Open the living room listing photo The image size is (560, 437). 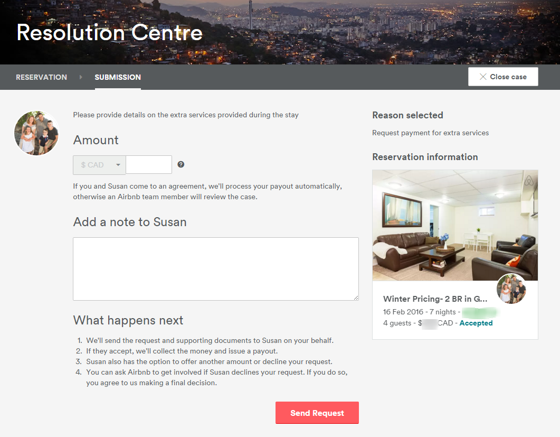pos(433,225)
